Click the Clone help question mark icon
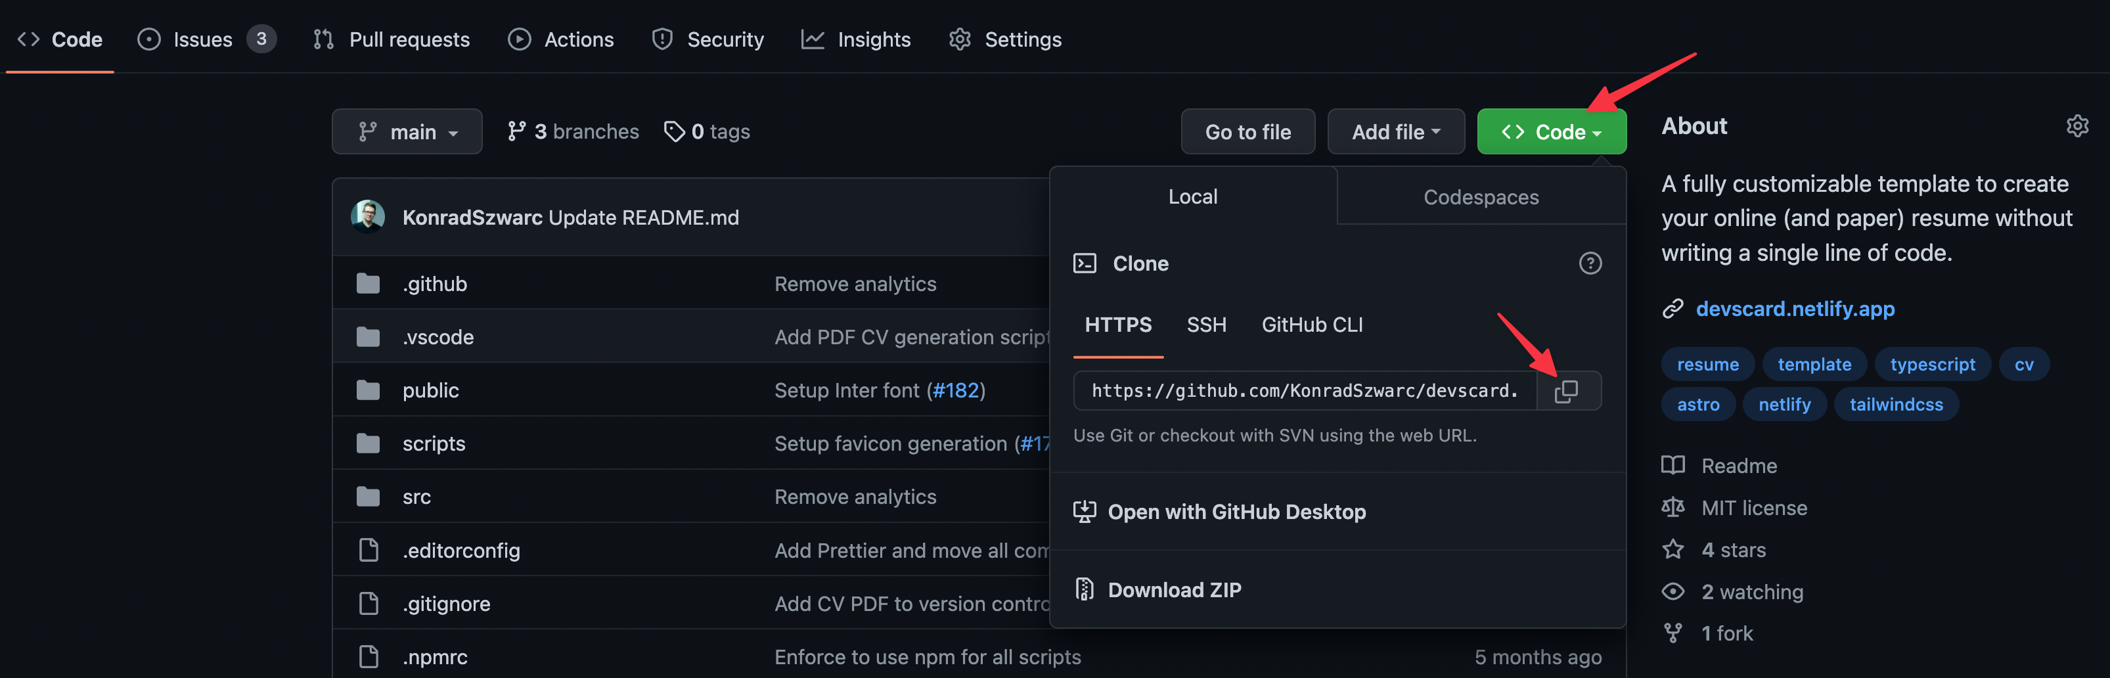2110x678 pixels. [1589, 263]
